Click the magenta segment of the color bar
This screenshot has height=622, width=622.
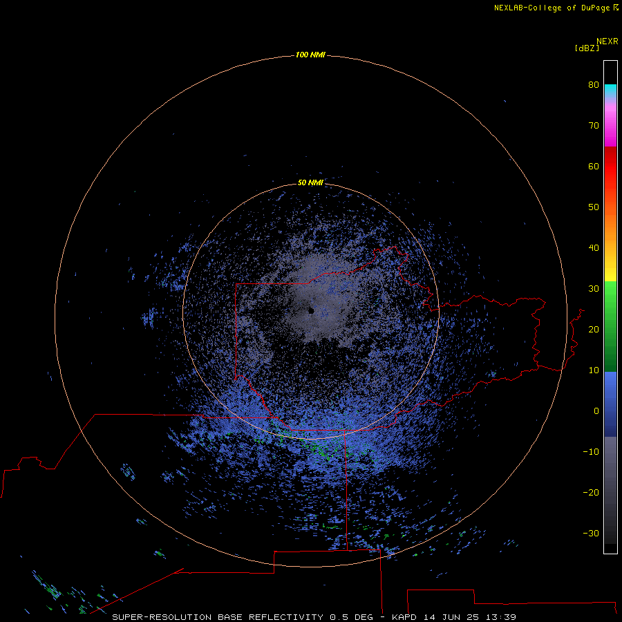(610, 127)
